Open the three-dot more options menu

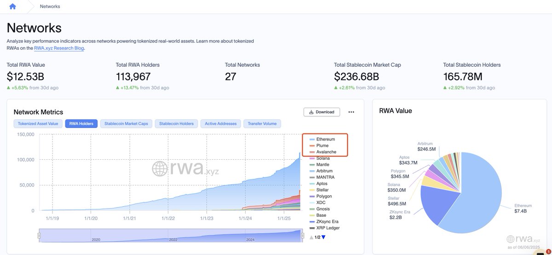(351, 112)
